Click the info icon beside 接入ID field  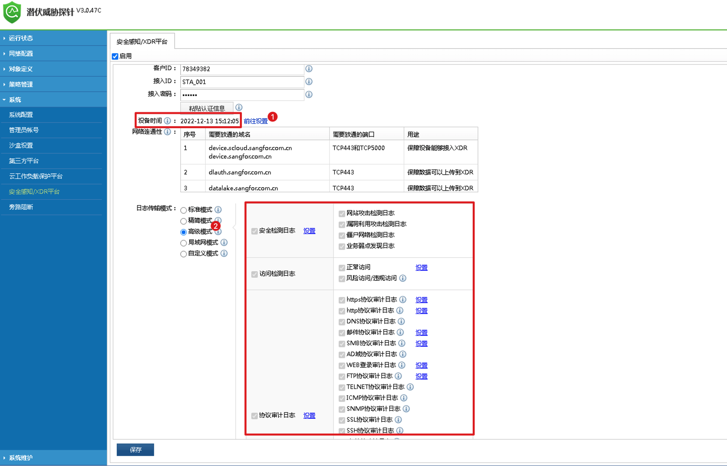coord(309,81)
